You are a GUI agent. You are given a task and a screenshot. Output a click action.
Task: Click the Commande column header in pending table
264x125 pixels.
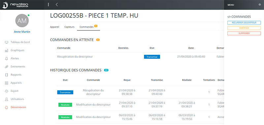click(x=64, y=48)
